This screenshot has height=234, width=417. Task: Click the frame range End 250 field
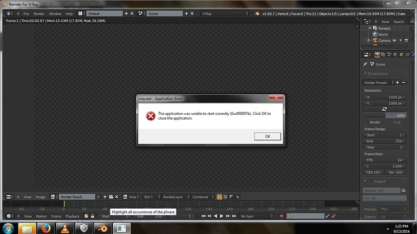(x=384, y=141)
